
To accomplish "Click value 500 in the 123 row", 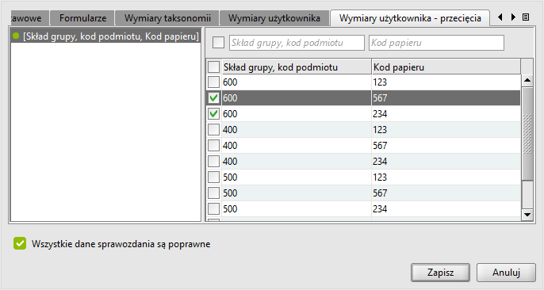I will 230,177.
